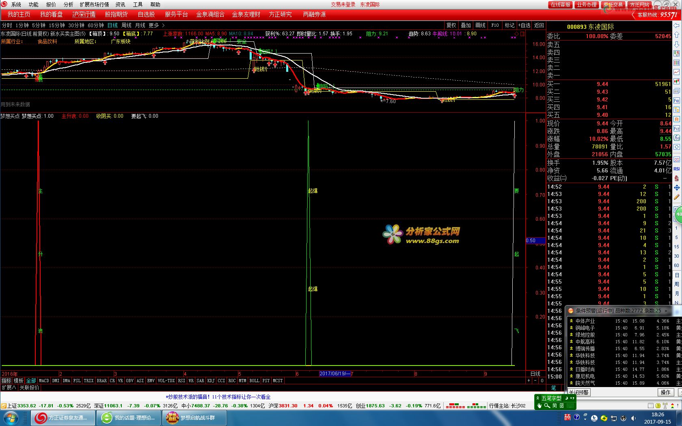Select the BOLL indicator tab
682x426 pixels.
click(254, 381)
